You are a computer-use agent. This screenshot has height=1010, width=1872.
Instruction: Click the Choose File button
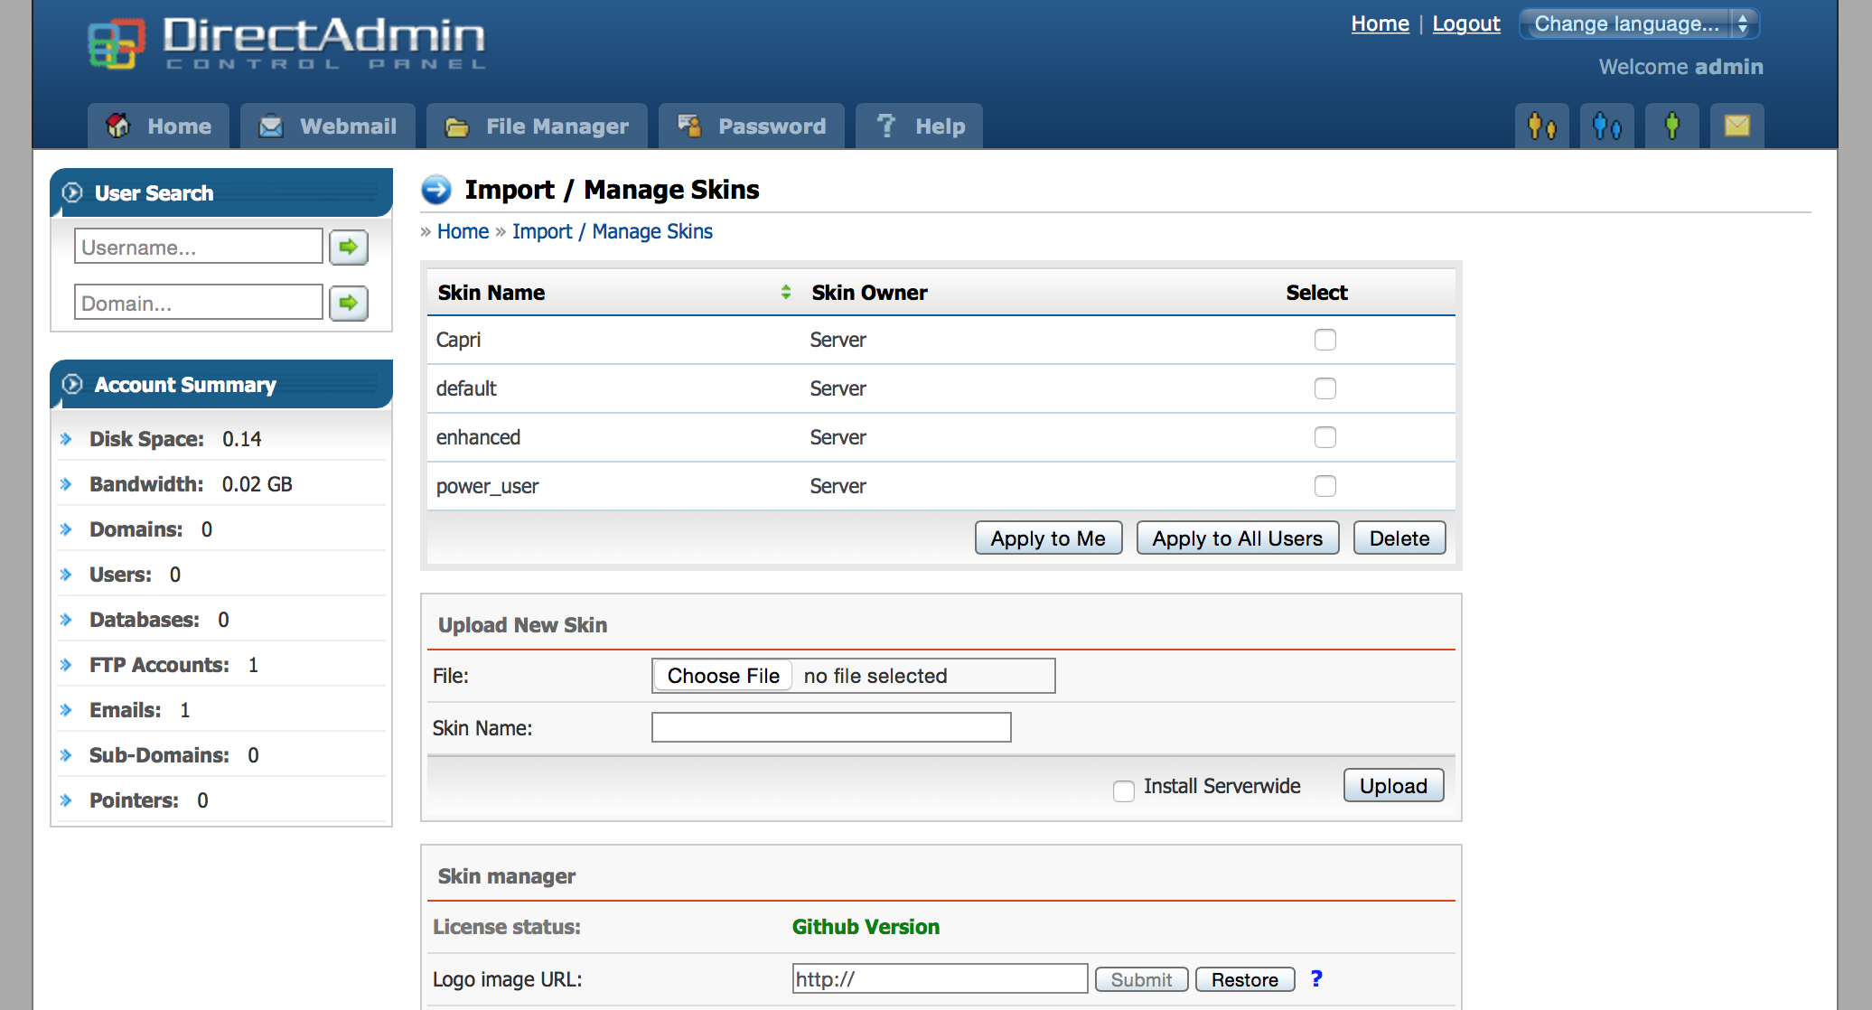point(723,676)
